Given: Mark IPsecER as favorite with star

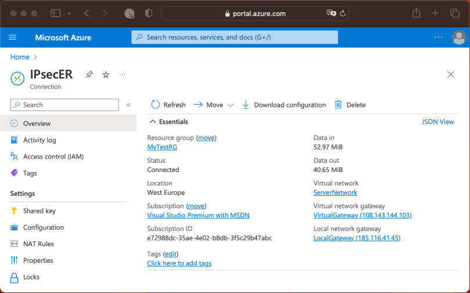Looking at the screenshot, I should pyautogui.click(x=106, y=75).
